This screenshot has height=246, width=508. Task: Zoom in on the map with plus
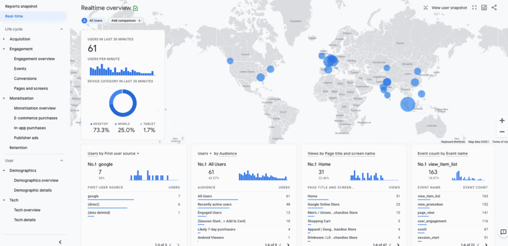pos(502,120)
